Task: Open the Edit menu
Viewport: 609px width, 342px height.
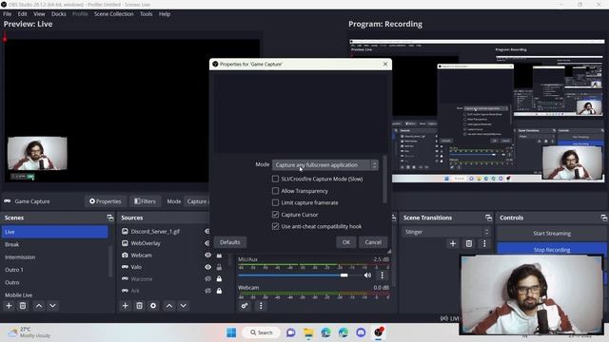Action: coord(22,14)
